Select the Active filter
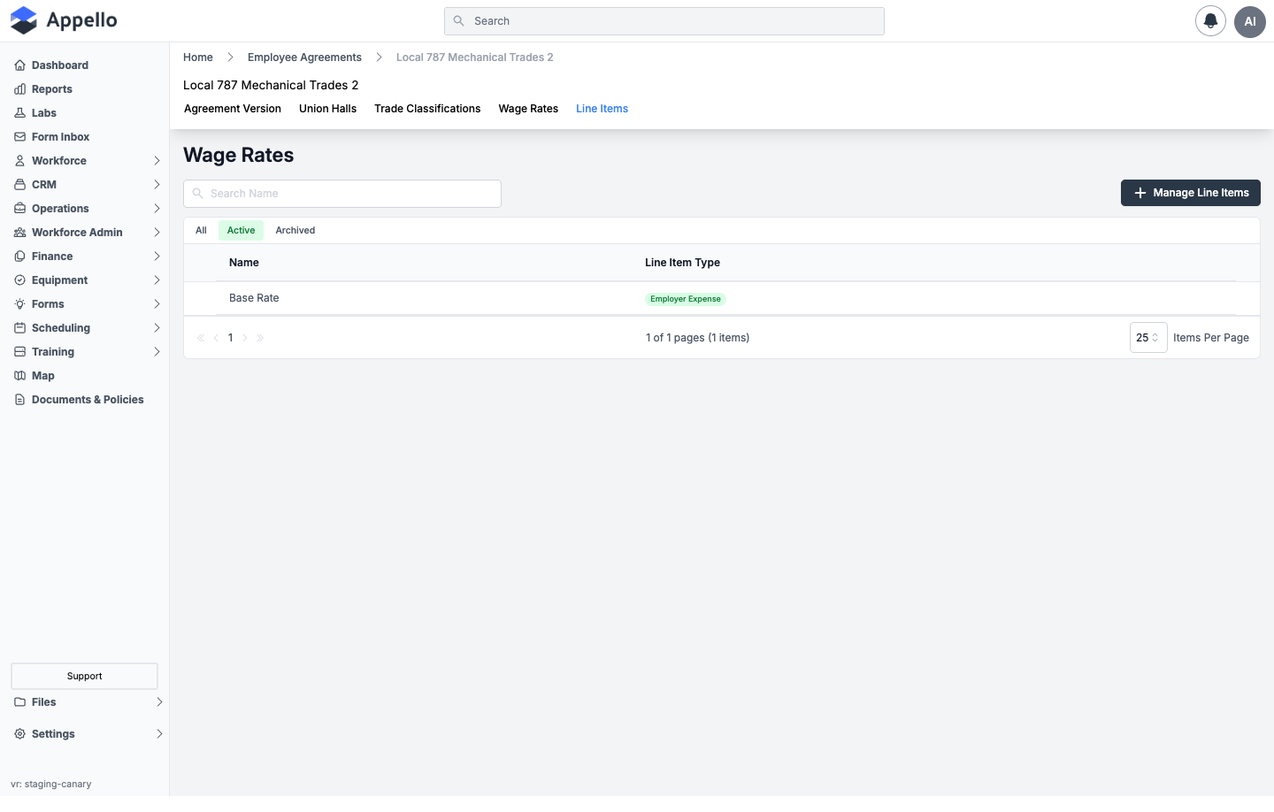The image size is (1274, 812). point(241,231)
